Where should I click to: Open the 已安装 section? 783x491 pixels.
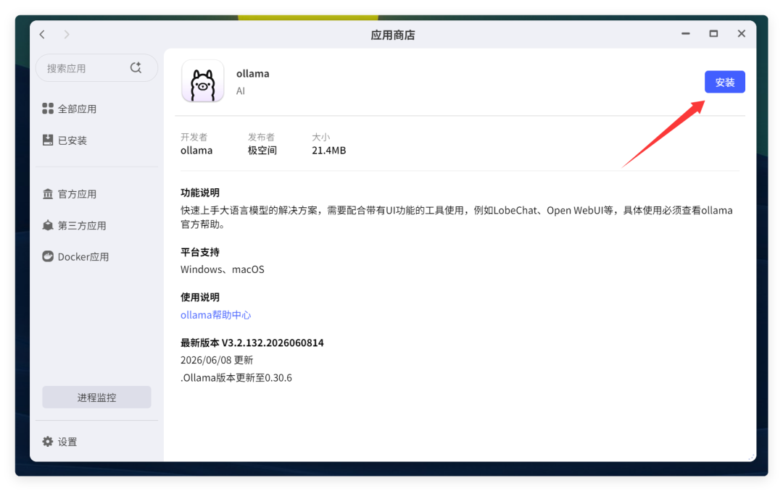(x=72, y=140)
